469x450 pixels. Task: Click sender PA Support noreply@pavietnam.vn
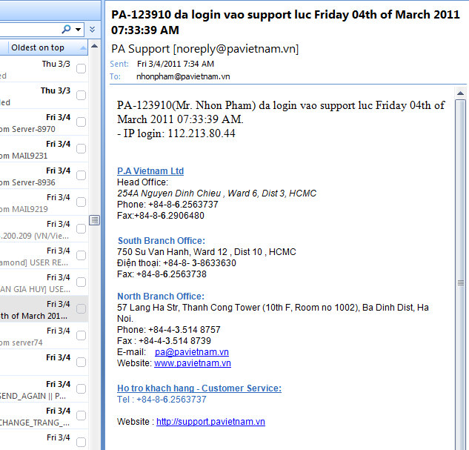(x=205, y=49)
